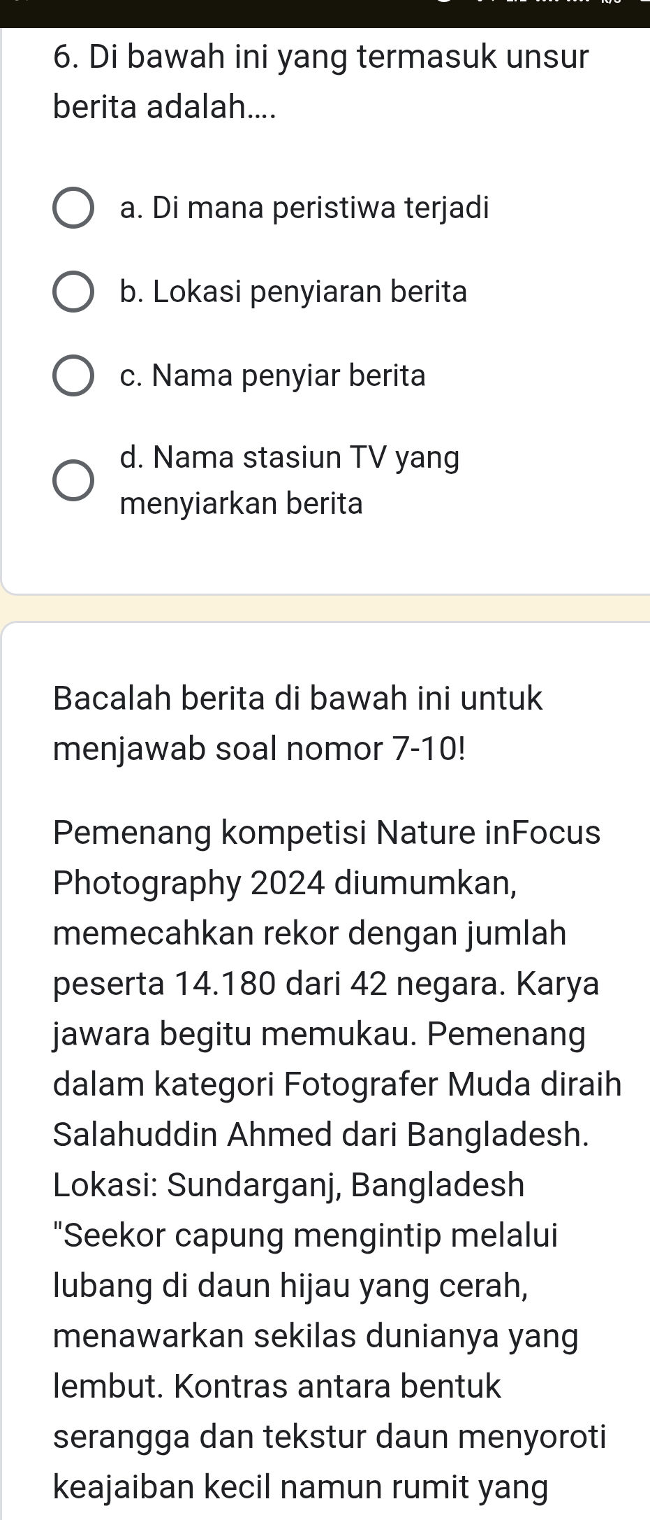Click the radio circle beside option b

(73, 293)
